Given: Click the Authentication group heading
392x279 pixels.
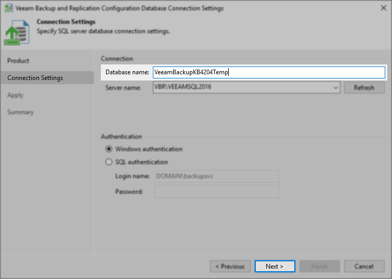Looking at the screenshot, I should coord(121,137).
